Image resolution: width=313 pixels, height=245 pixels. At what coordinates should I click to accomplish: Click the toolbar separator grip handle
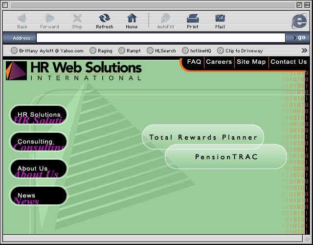tap(149, 20)
